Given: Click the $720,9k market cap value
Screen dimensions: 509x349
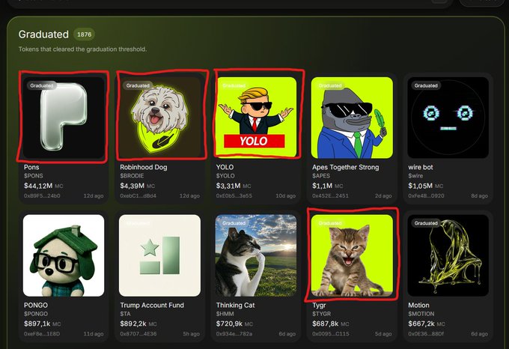Looking at the screenshot, I should pos(229,324).
